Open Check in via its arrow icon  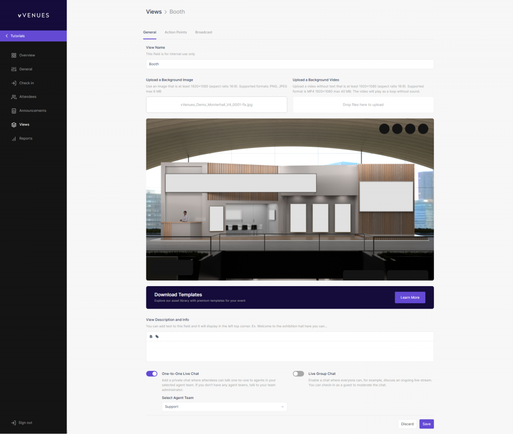pos(14,83)
